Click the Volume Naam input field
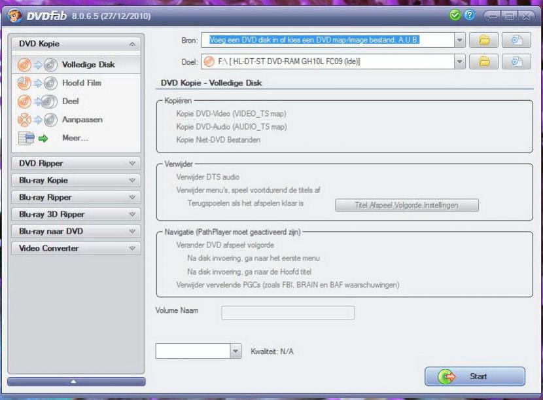543x400 pixels. pos(288,313)
